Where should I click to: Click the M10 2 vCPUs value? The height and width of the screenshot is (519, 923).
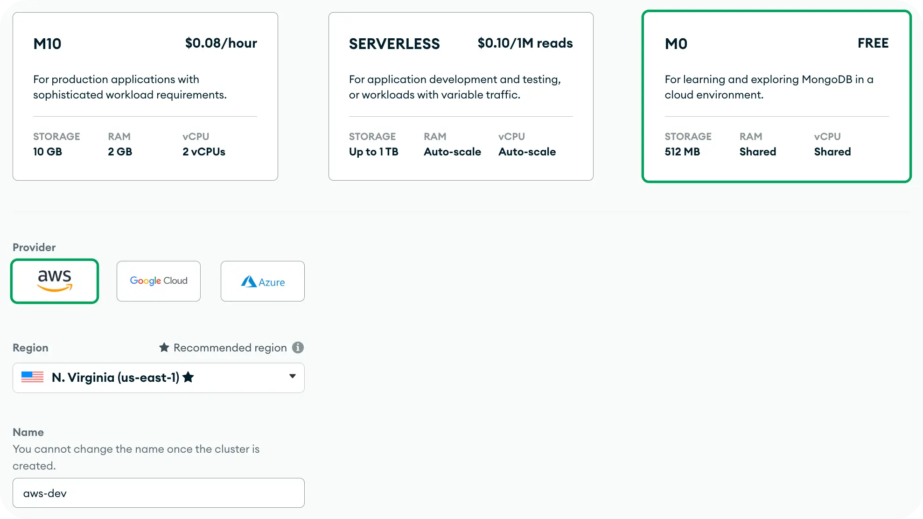[x=204, y=152]
